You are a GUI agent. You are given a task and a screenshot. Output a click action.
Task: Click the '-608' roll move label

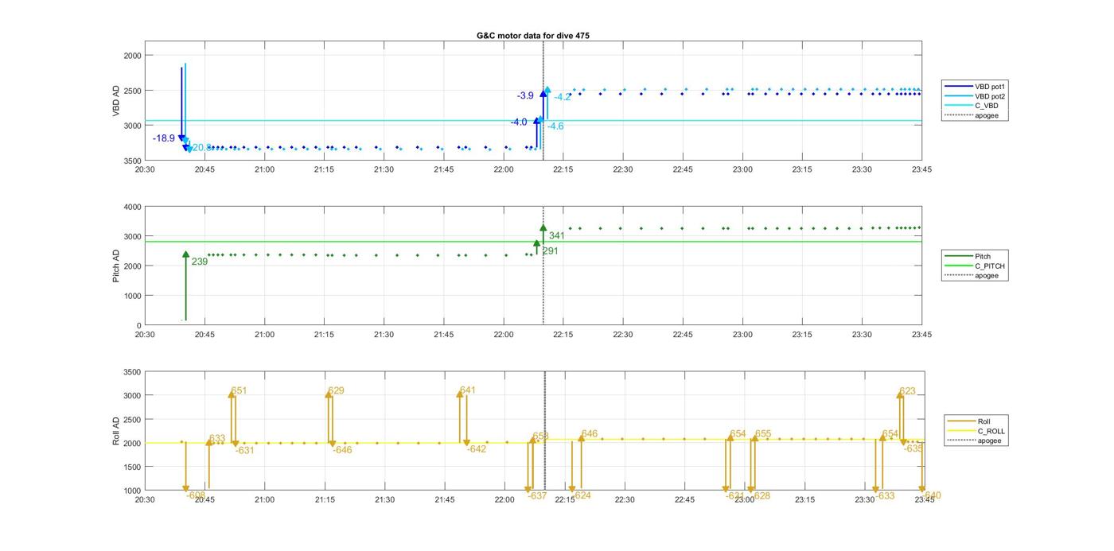[x=196, y=495]
